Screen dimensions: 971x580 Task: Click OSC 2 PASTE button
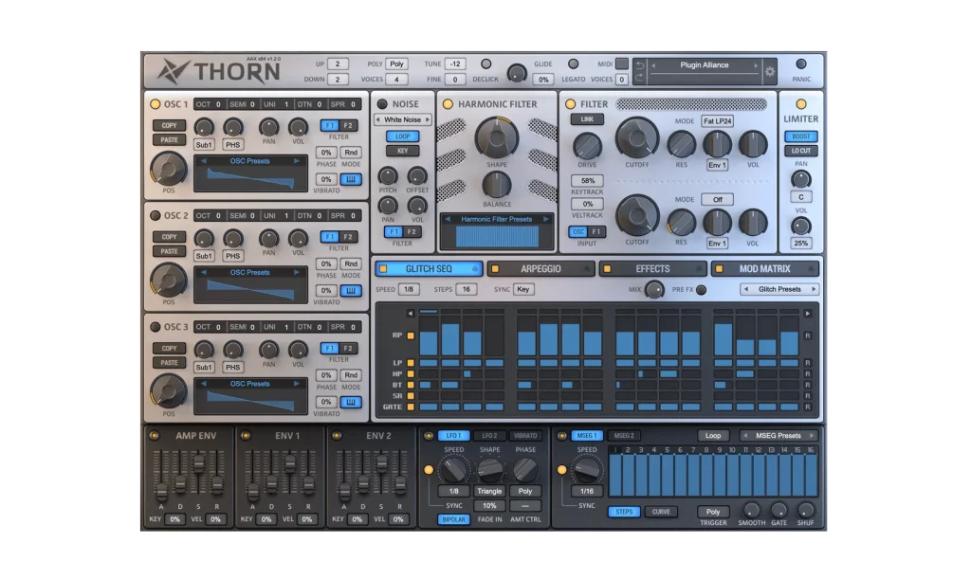[x=169, y=251]
